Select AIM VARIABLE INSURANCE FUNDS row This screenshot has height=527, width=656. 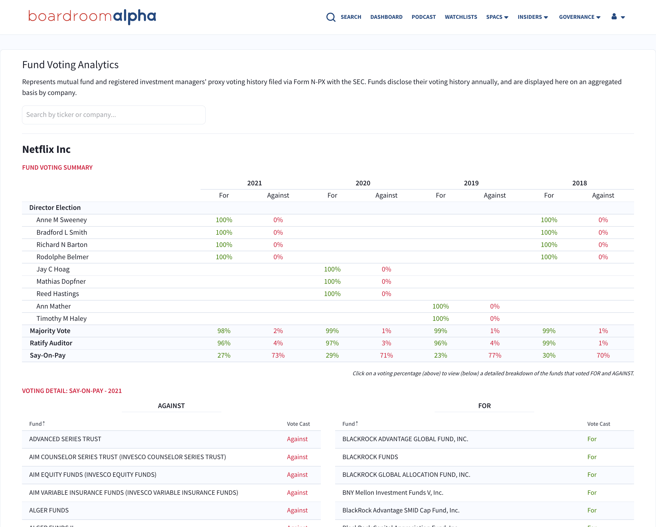171,492
